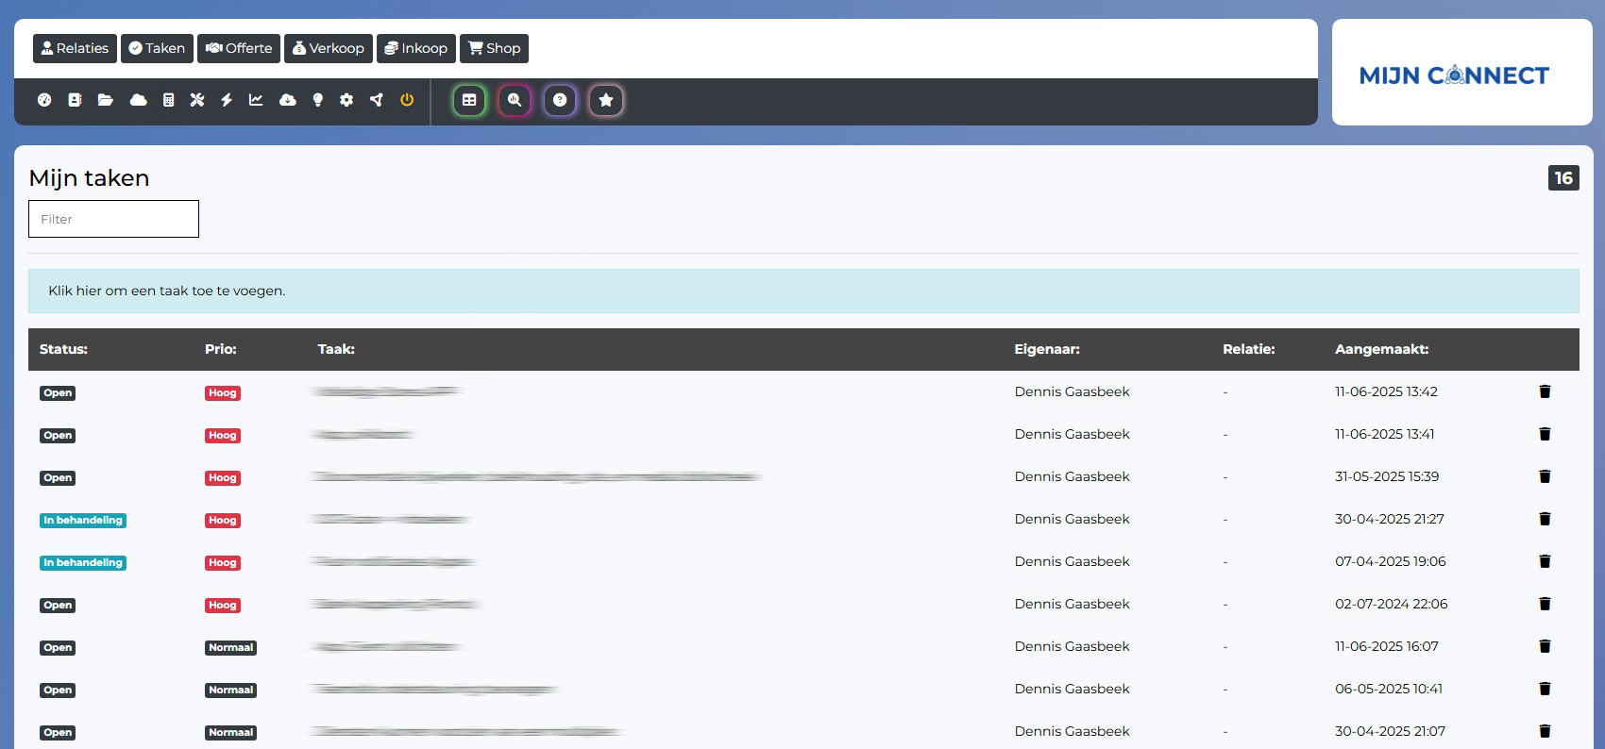Click the green-glow table view button
The image size is (1605, 749).
click(469, 100)
